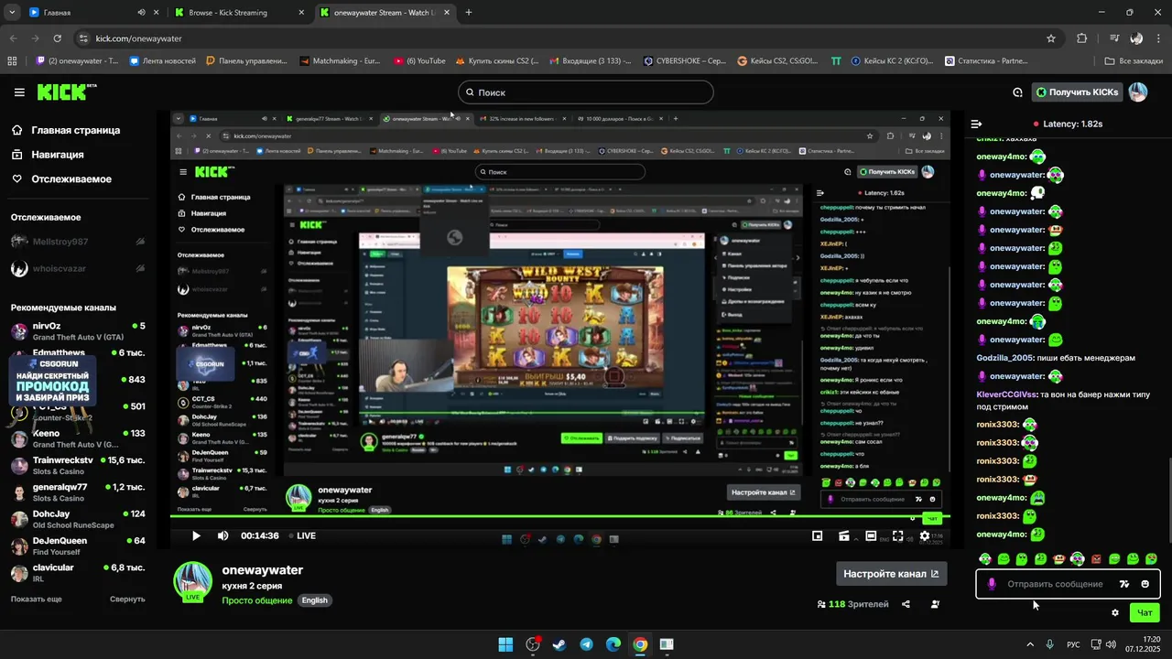Open recommended channel DohcJay
This screenshot has height=659, width=1172.
(78, 519)
